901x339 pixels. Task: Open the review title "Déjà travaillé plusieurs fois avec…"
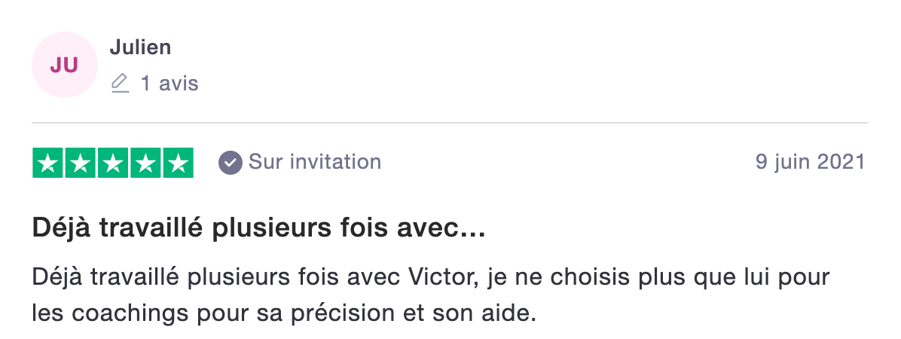(x=259, y=229)
